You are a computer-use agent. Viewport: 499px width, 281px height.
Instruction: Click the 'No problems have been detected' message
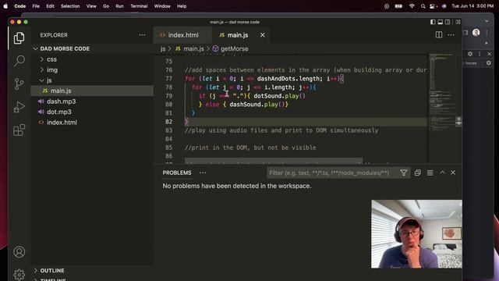pos(237,186)
